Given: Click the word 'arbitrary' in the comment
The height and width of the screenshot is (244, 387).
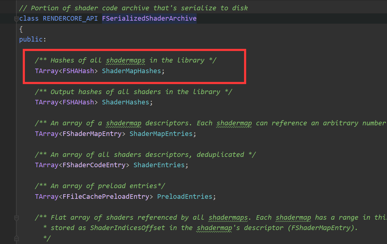Looking at the screenshot, I should [x=340, y=123].
